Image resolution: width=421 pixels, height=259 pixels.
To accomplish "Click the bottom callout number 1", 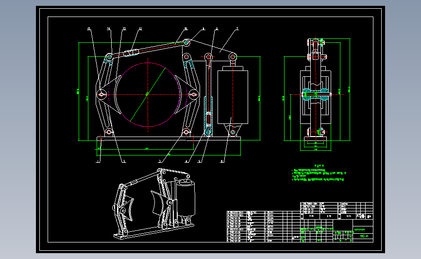I will (x=98, y=161).
